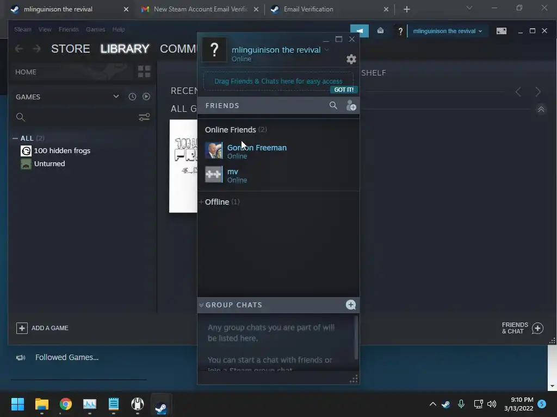Open browser tab list chevron
The width and height of the screenshot is (557, 417).
pyautogui.click(x=469, y=8)
